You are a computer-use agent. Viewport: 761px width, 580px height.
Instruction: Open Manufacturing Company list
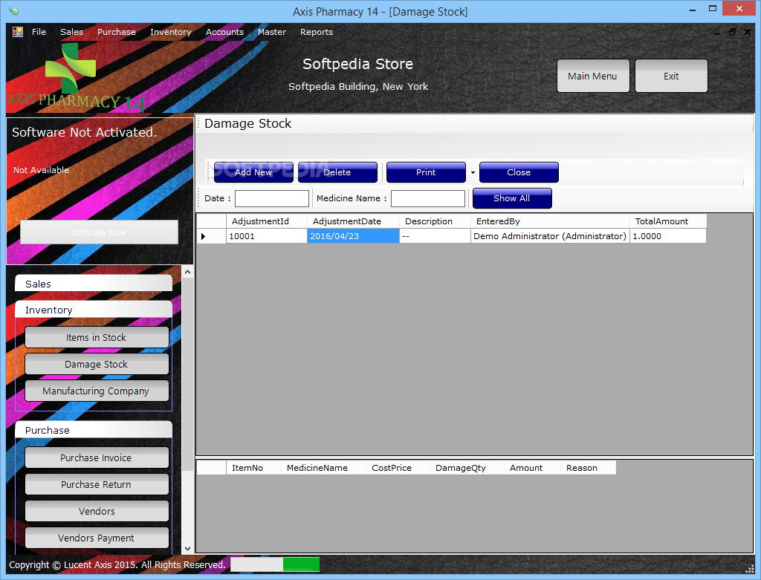pyautogui.click(x=97, y=391)
